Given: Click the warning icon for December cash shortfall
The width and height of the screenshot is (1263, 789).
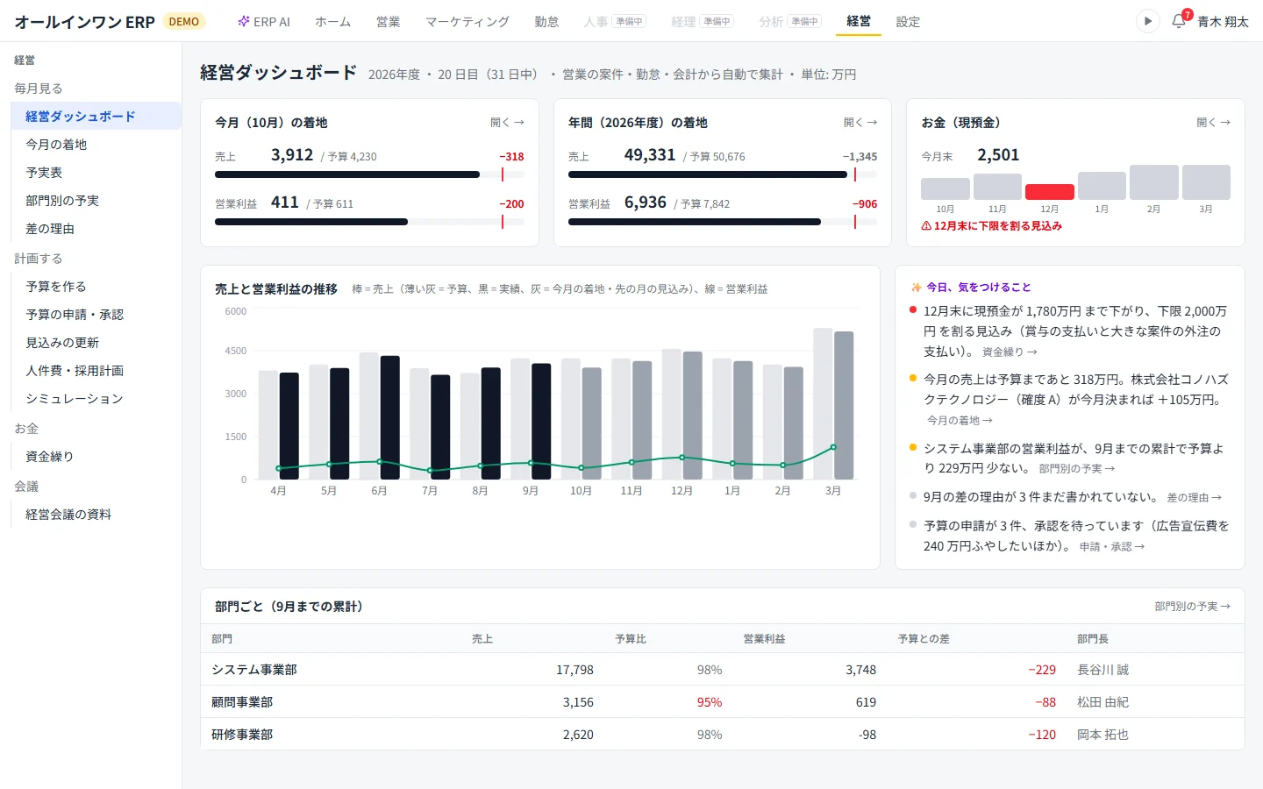Looking at the screenshot, I should click(x=926, y=226).
